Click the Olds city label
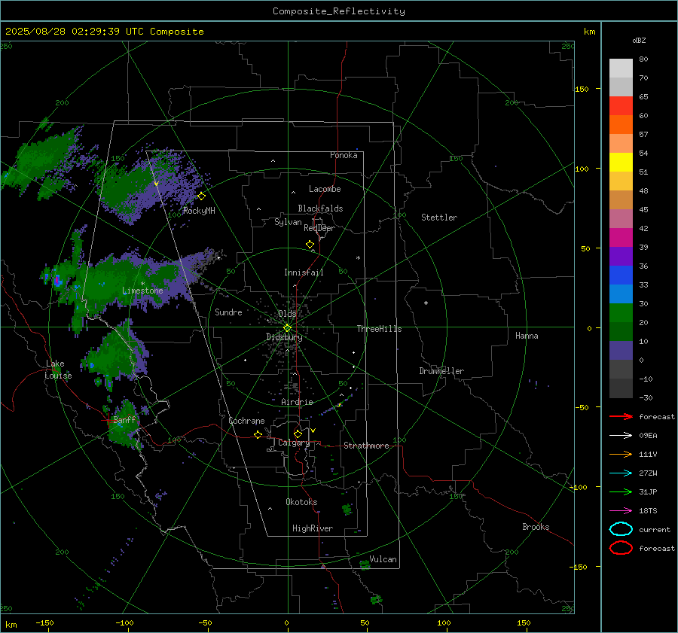The height and width of the screenshot is (633, 678). [287, 314]
